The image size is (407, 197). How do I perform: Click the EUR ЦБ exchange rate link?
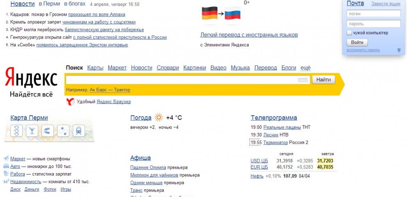click(x=259, y=167)
